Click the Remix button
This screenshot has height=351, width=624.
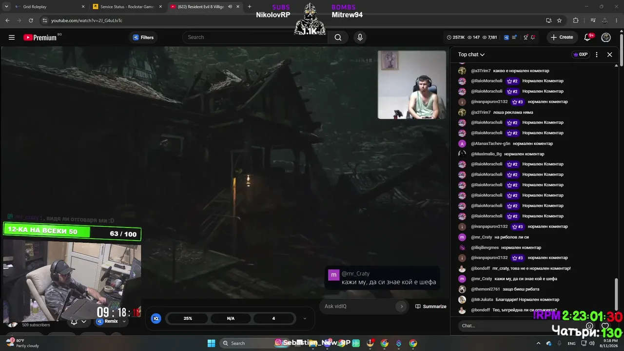107,321
